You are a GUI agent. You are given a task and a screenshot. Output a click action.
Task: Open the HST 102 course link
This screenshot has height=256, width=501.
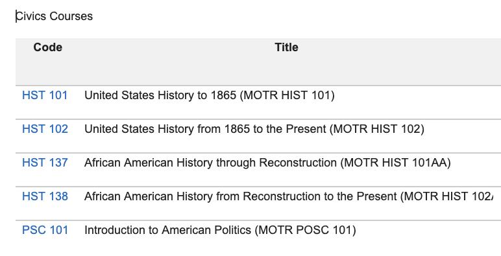(45, 129)
